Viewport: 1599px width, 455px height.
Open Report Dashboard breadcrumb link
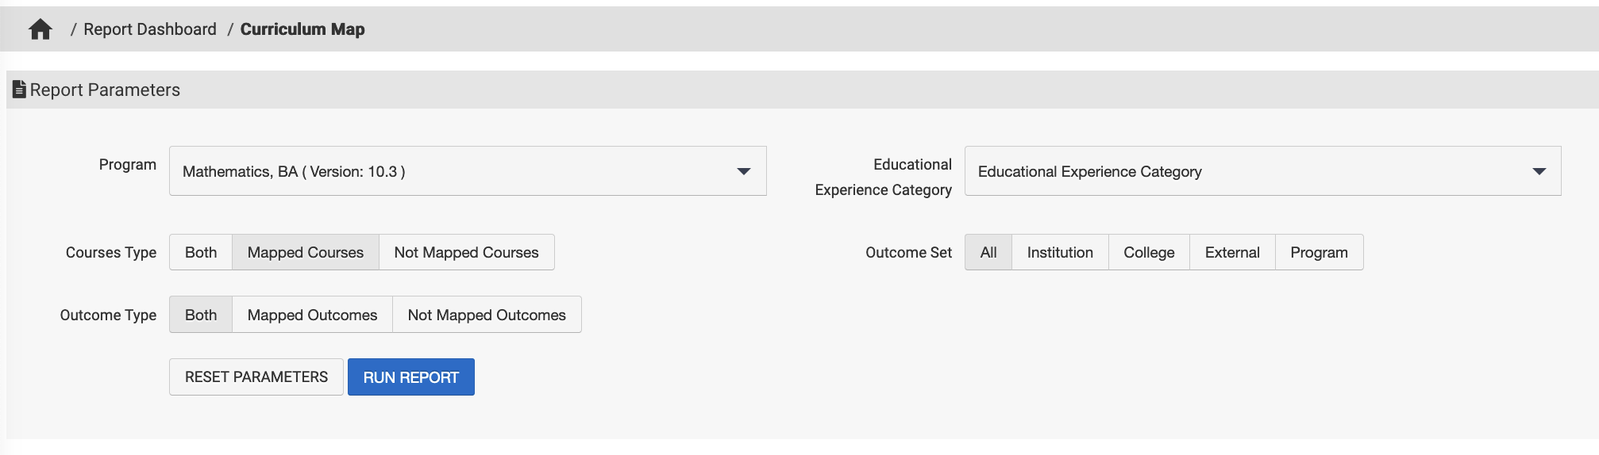[150, 29]
